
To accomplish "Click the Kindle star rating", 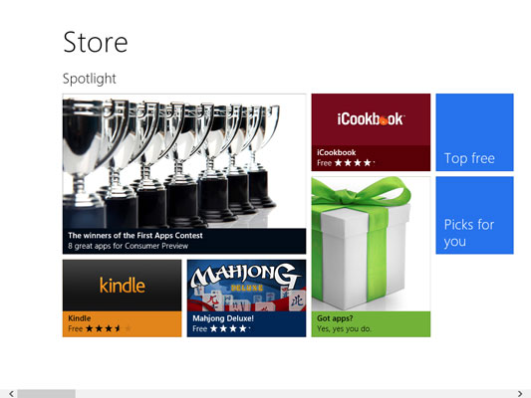I will (108, 328).
